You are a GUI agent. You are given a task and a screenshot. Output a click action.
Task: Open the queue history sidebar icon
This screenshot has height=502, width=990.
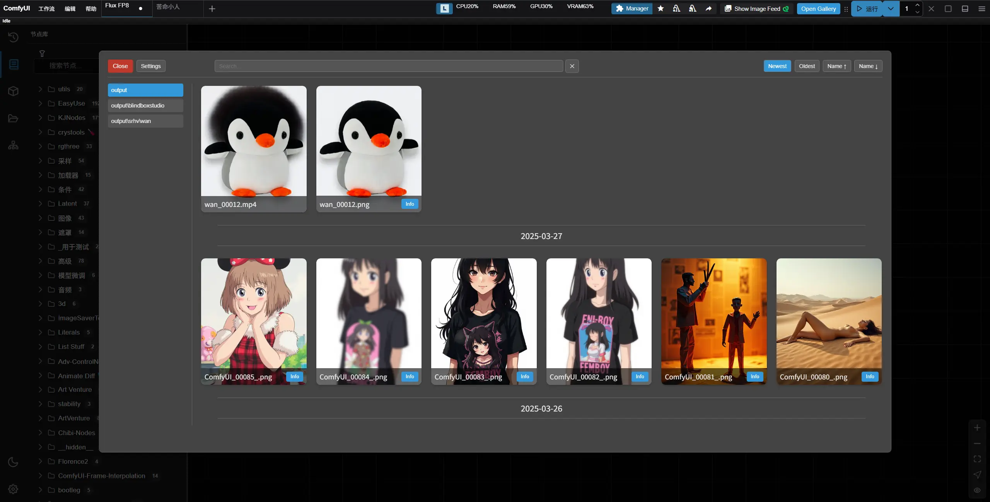[13, 37]
